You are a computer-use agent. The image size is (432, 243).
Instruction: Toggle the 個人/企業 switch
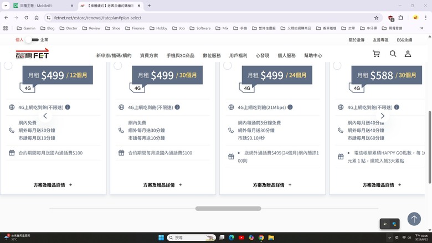coord(32,40)
